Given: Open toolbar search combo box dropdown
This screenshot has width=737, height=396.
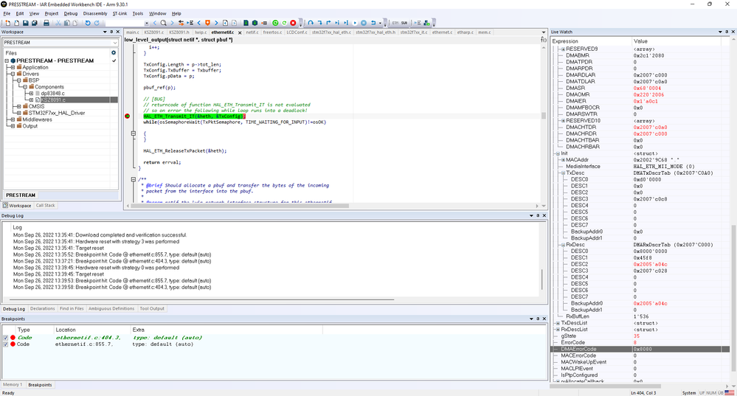Looking at the screenshot, I should point(147,23).
